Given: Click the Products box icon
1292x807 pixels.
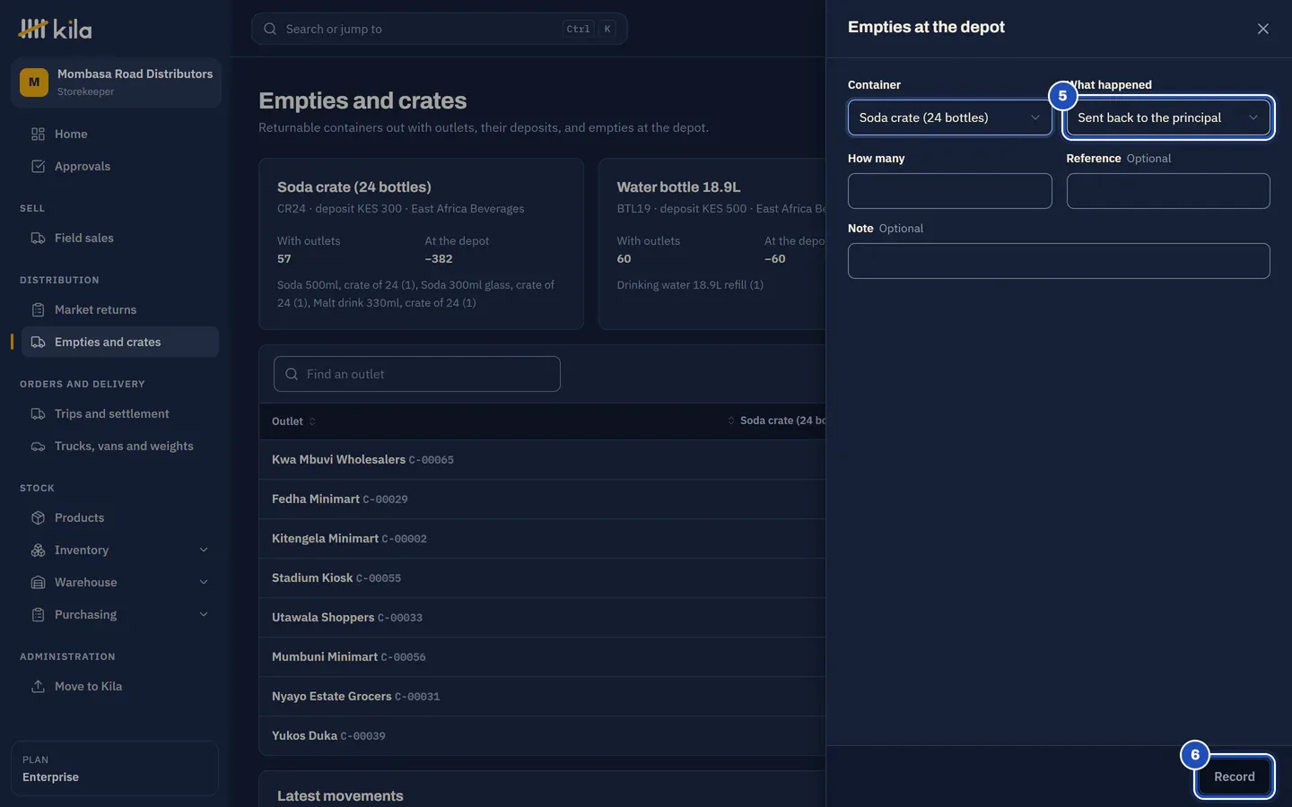Looking at the screenshot, I should (x=38, y=517).
